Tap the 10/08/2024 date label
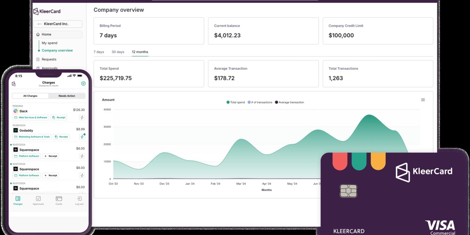This screenshot has width=470, height=235. (19, 125)
